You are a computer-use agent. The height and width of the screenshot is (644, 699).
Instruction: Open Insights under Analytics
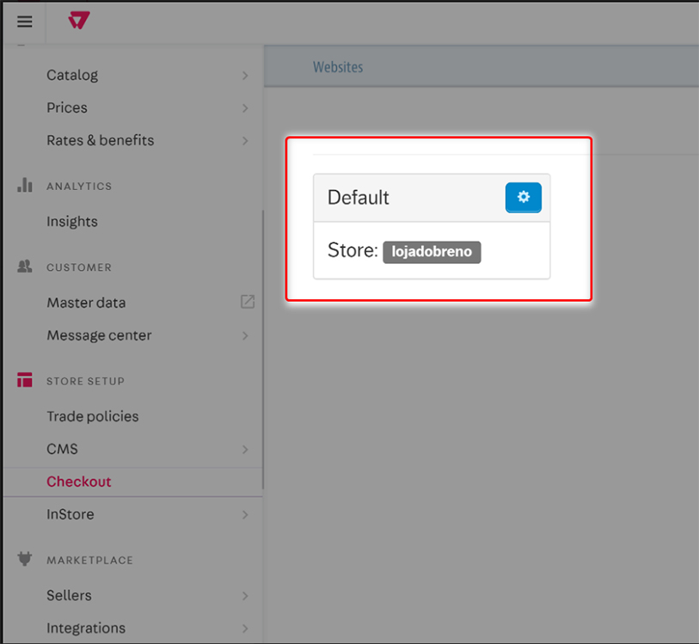coord(71,221)
